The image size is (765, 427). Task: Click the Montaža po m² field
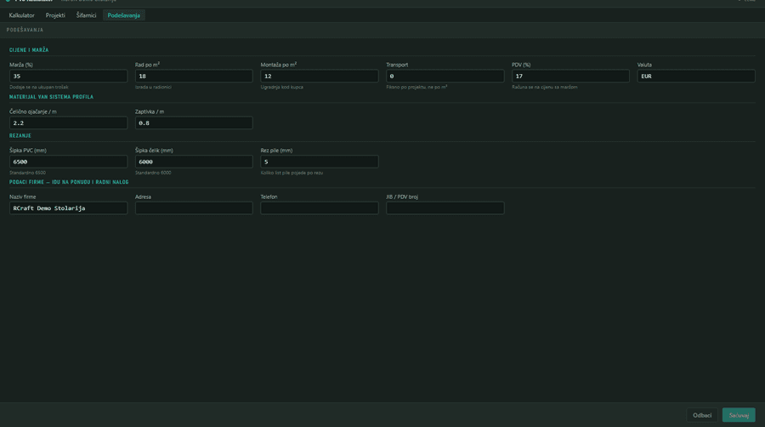click(319, 76)
